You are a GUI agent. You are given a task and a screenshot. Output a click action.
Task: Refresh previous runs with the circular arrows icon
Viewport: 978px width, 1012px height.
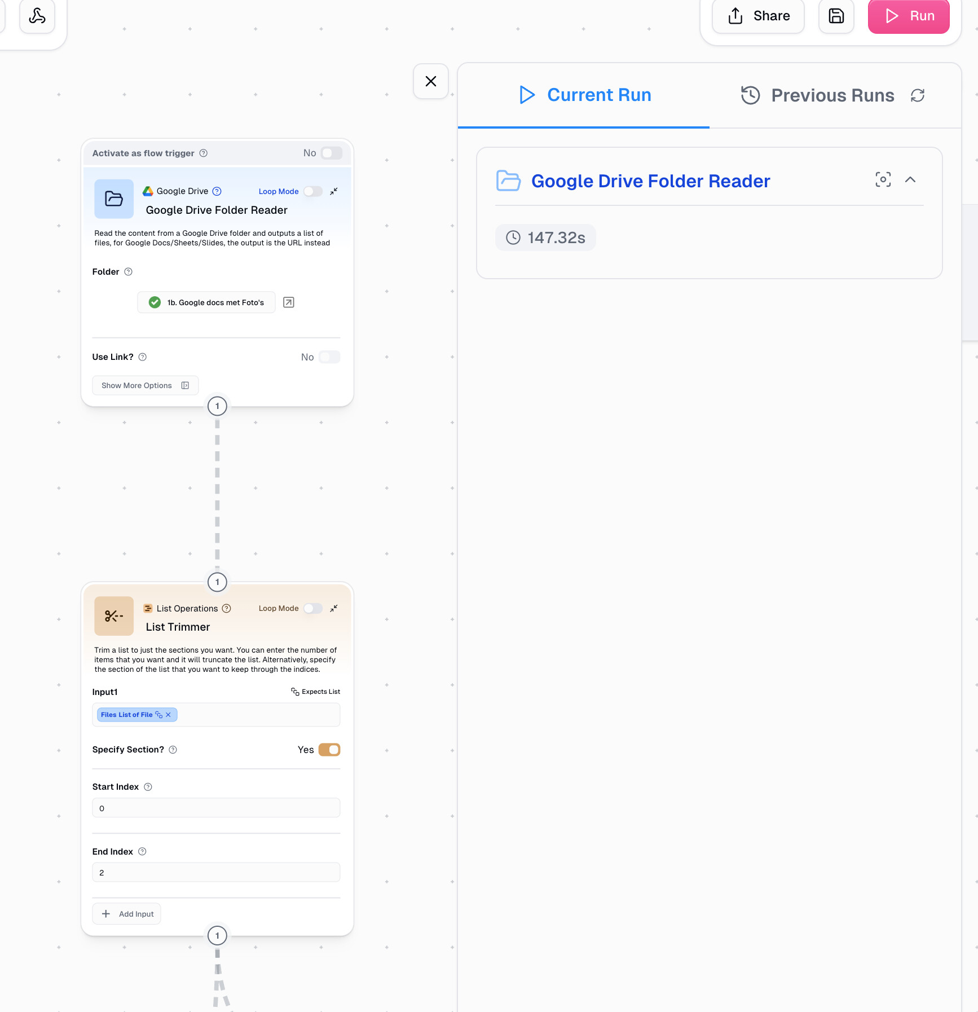(918, 95)
